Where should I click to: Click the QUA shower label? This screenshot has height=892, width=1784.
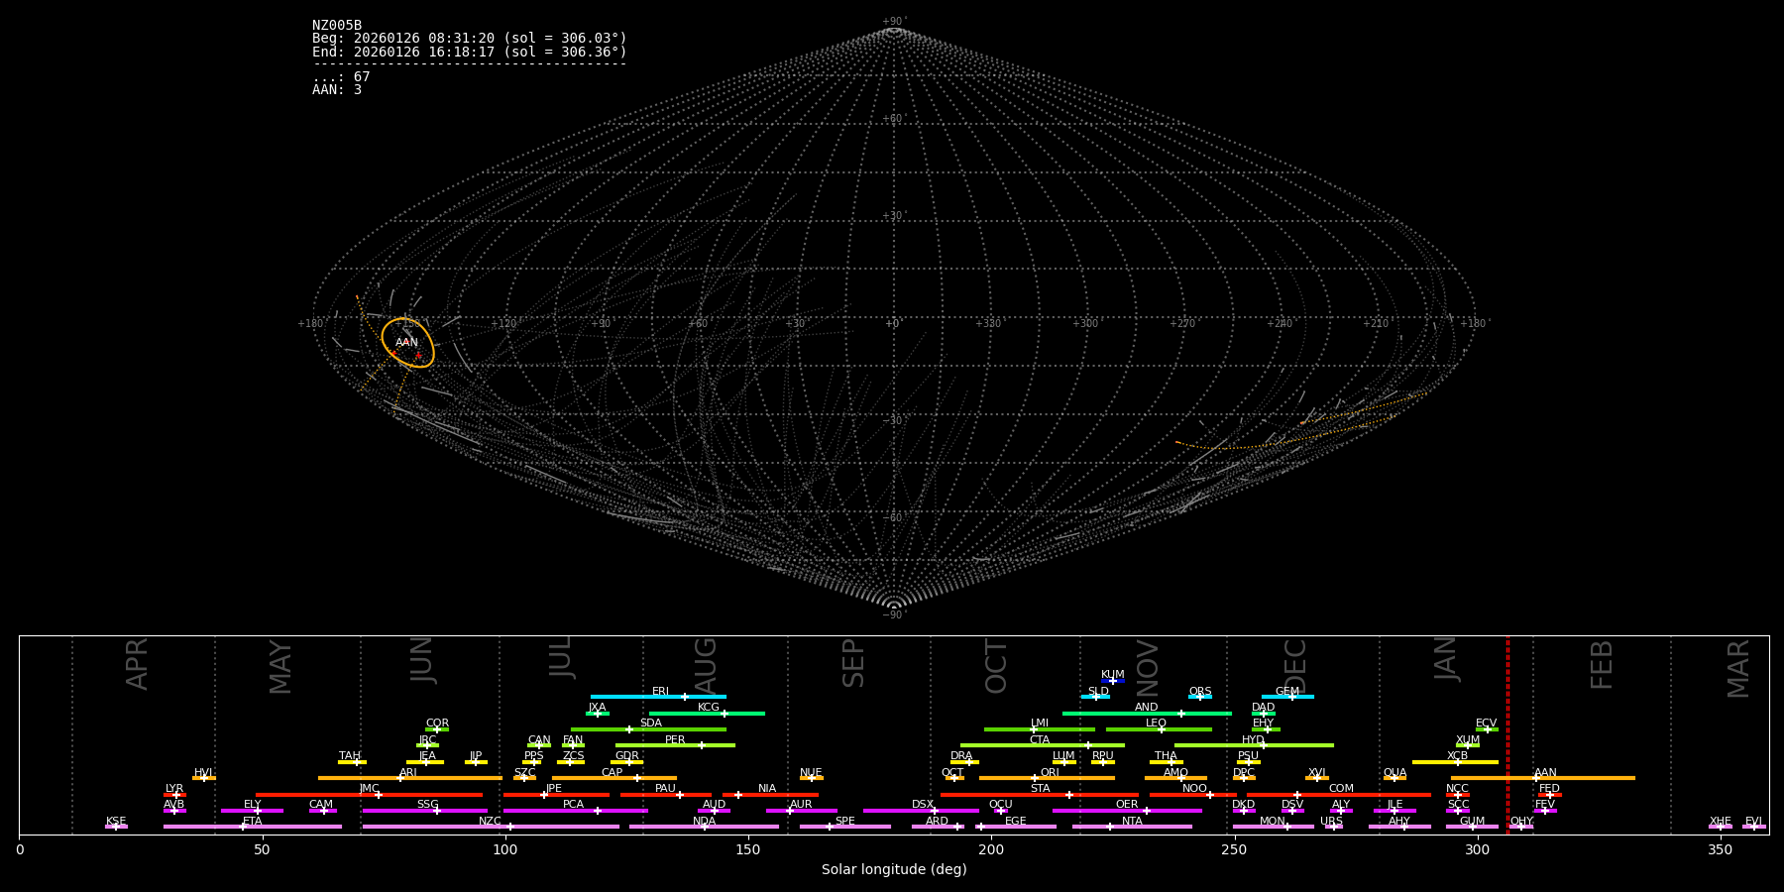click(x=1394, y=773)
